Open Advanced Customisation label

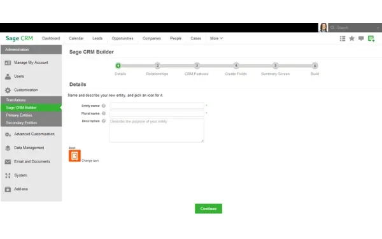pyautogui.click(x=34, y=134)
